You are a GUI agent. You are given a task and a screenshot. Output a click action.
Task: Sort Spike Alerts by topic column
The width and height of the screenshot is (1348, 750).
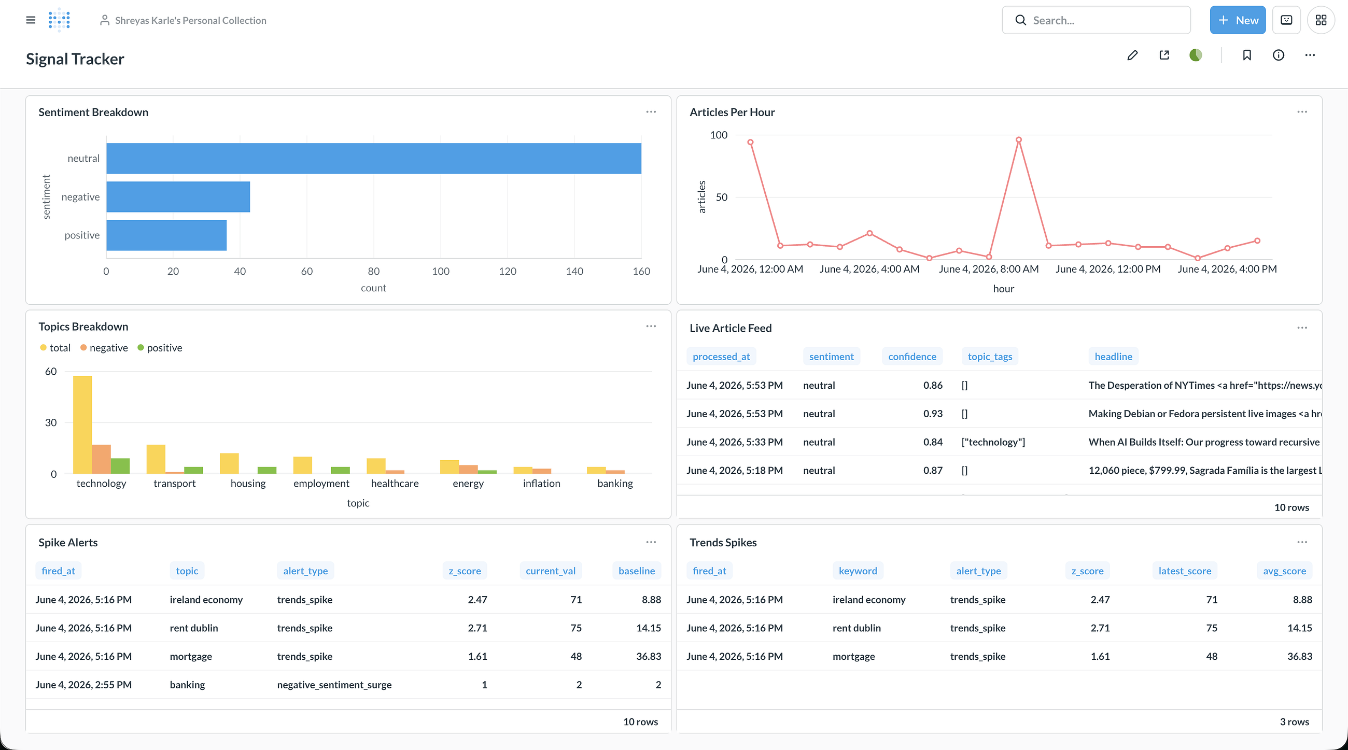pyautogui.click(x=187, y=571)
